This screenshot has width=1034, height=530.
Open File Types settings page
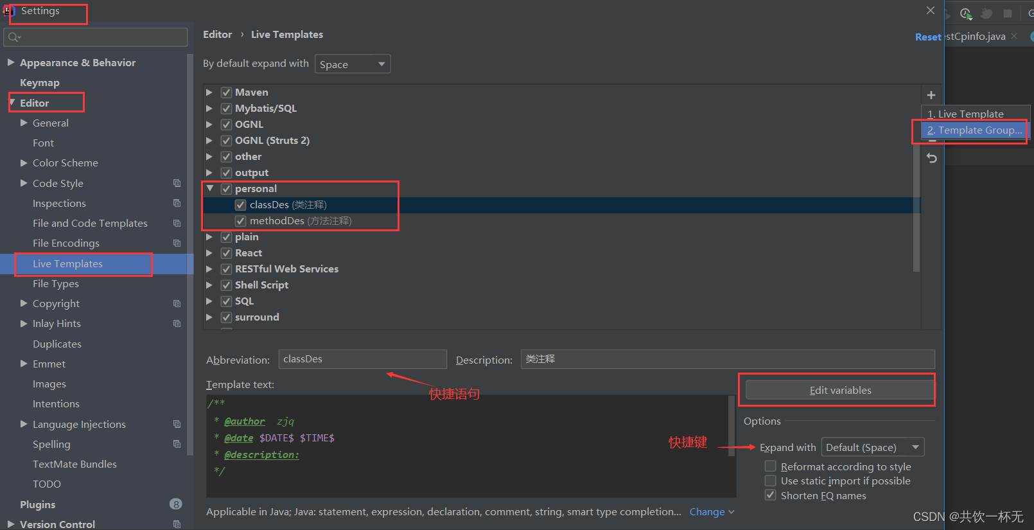56,283
